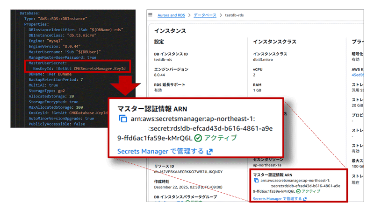
Task: Click the 'MasterUserSecret:' code line
Action: point(48,63)
